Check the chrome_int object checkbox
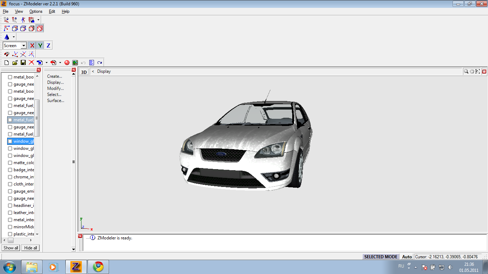Image resolution: width=488 pixels, height=274 pixels. click(10, 177)
